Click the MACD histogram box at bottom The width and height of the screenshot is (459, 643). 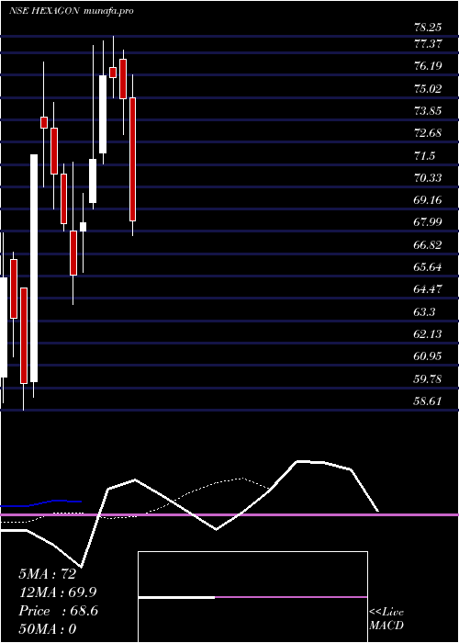click(x=252, y=597)
